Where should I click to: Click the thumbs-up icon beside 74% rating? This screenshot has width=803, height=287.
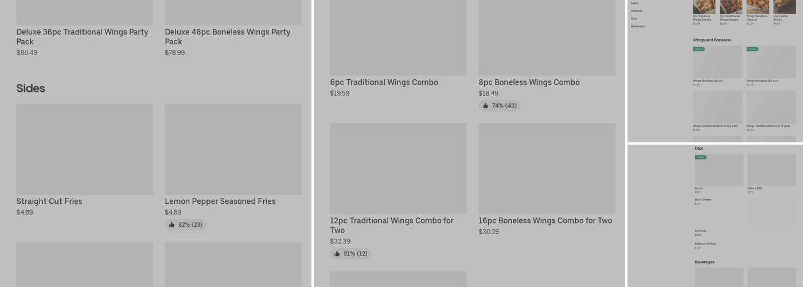pyautogui.click(x=485, y=106)
